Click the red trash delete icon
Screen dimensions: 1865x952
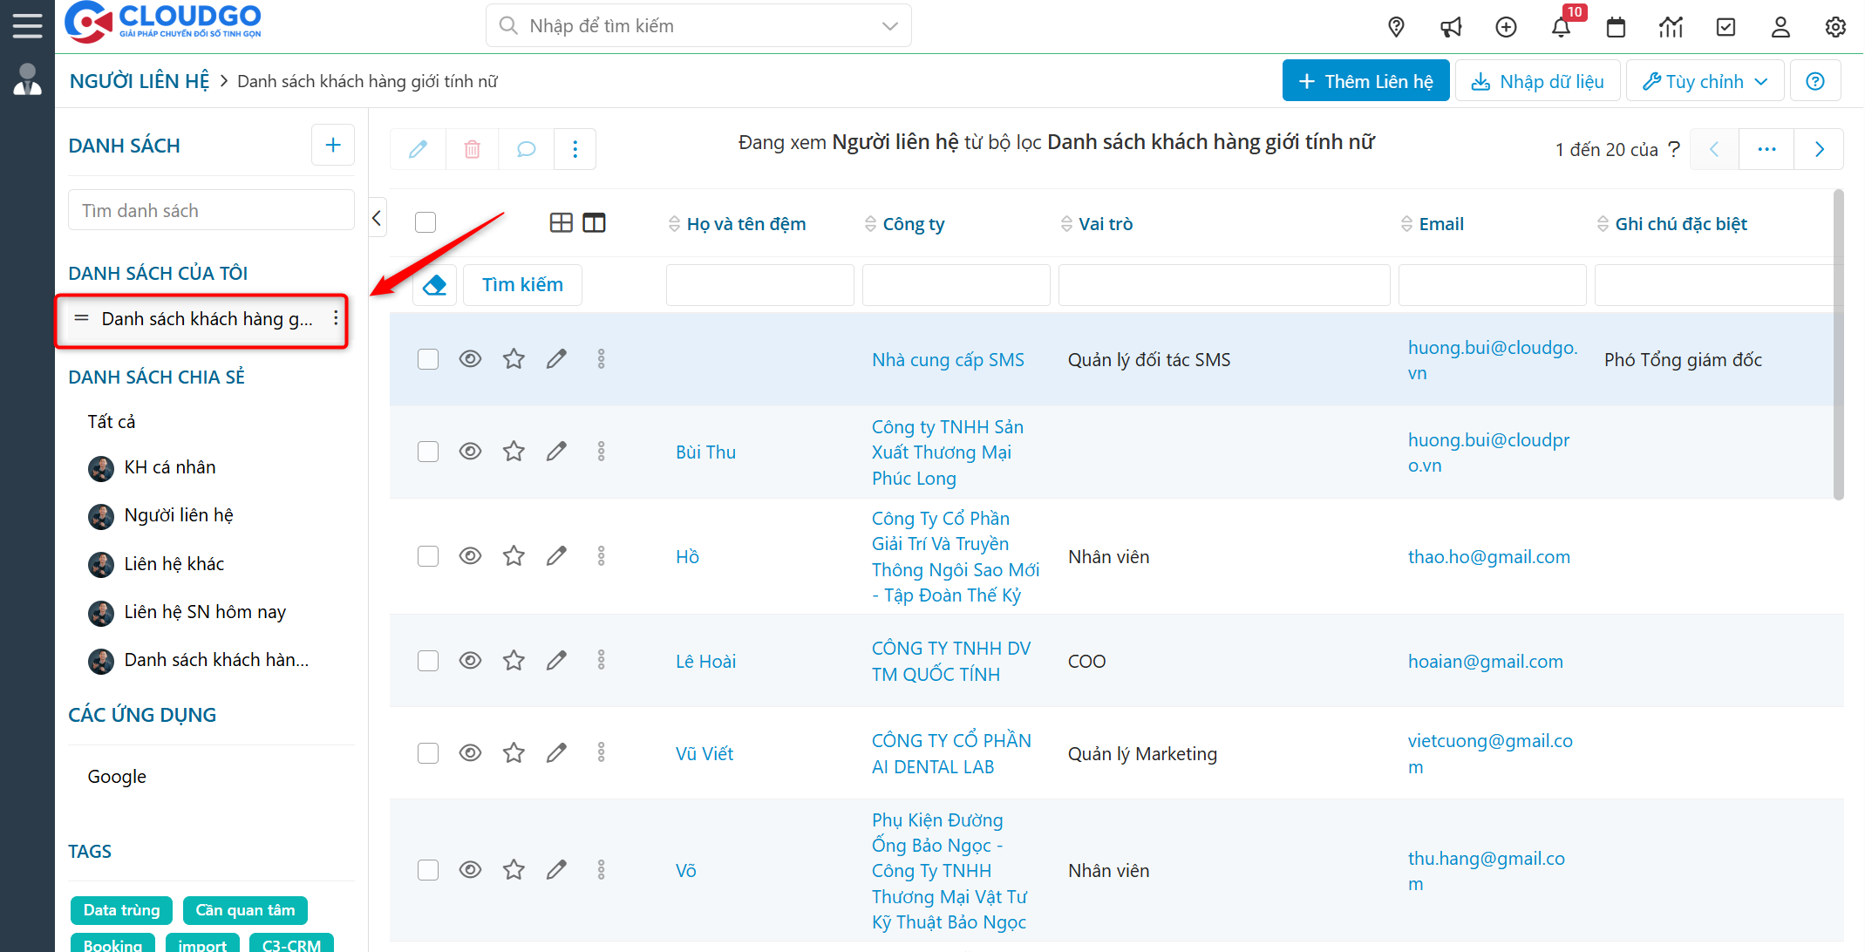[472, 149]
